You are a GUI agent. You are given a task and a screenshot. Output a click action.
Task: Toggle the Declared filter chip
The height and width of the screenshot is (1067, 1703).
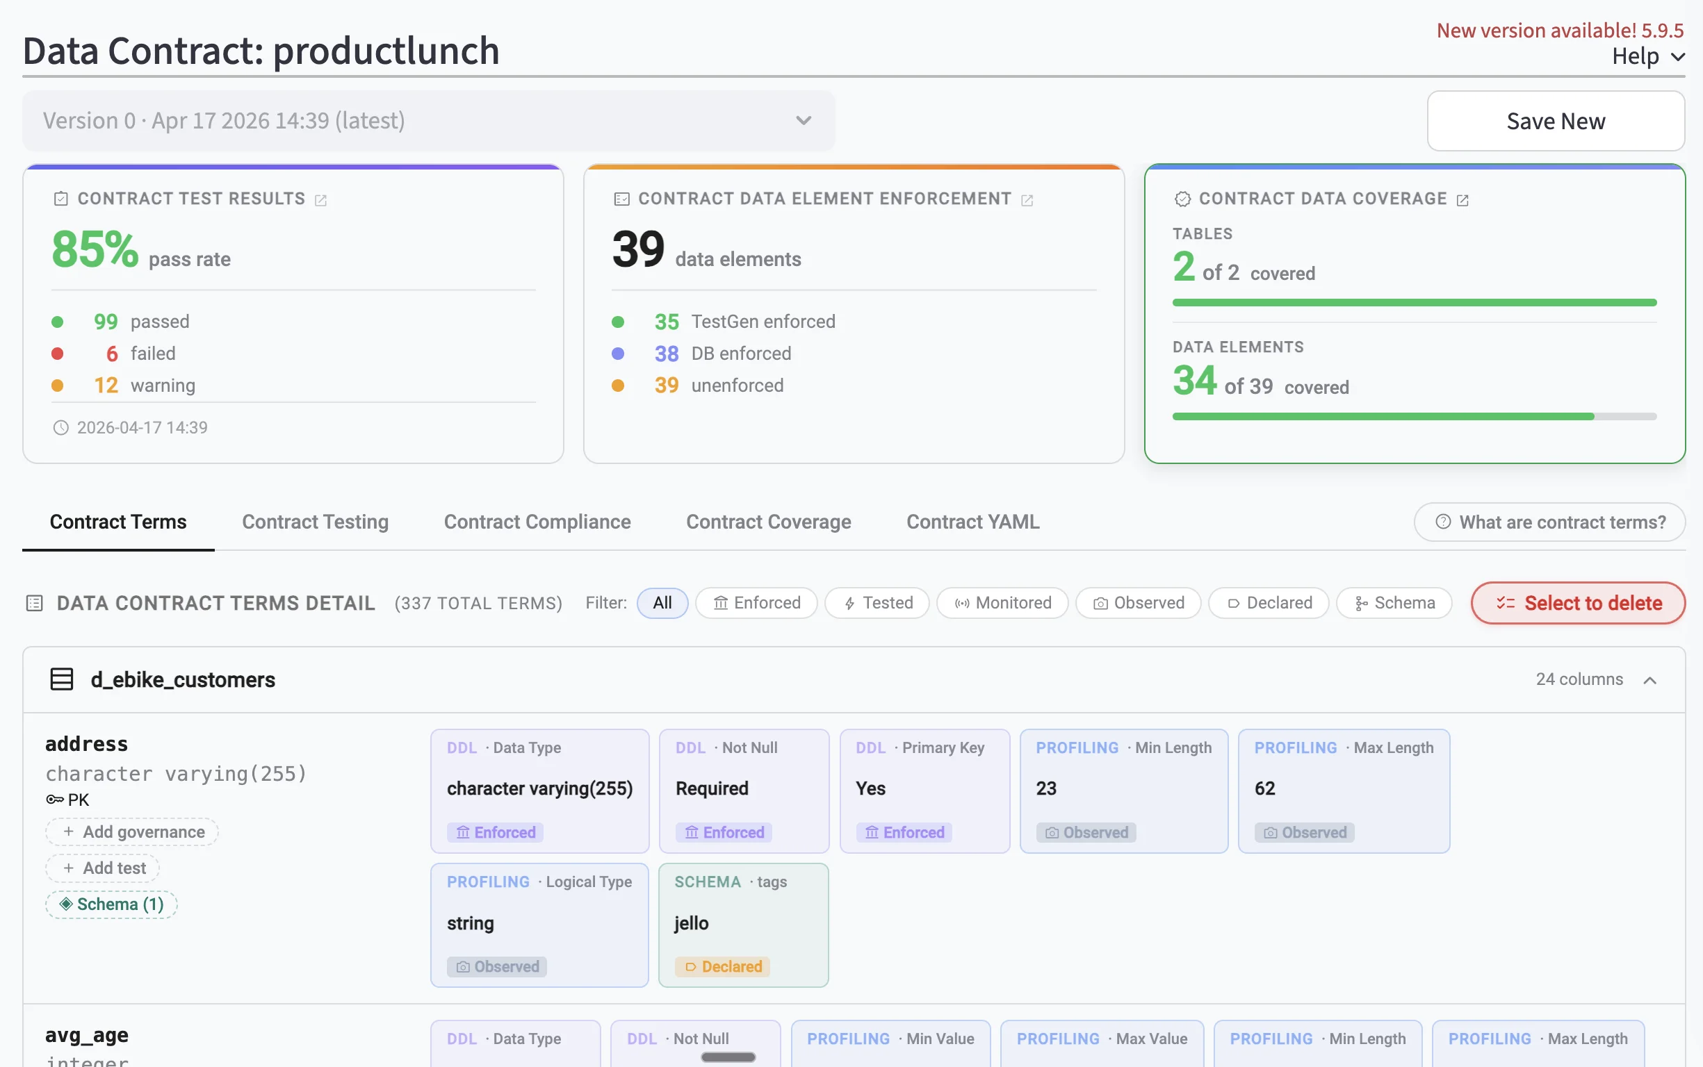point(1269,604)
